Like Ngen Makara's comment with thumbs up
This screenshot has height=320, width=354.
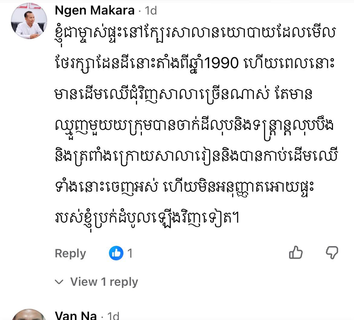pyautogui.click(x=296, y=252)
